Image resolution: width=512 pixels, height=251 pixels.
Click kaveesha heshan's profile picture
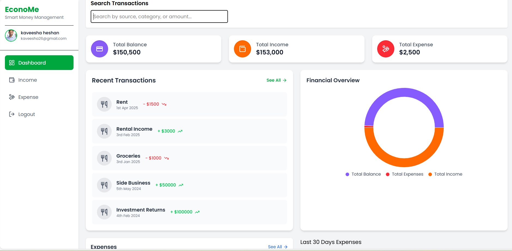tap(11, 35)
